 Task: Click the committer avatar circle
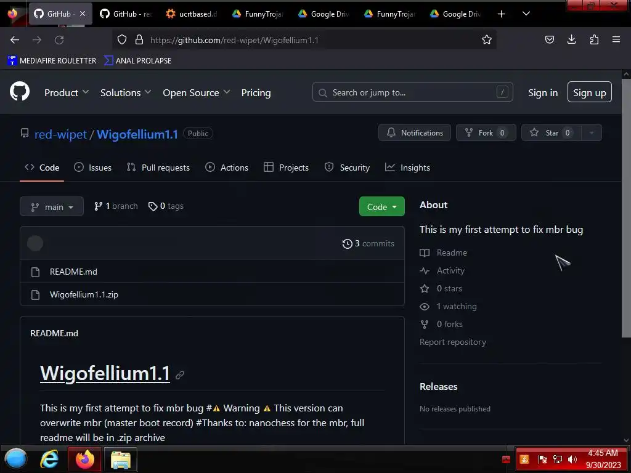[x=35, y=243]
